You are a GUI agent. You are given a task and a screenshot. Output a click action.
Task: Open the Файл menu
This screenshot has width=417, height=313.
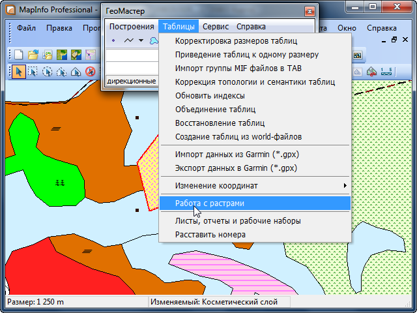(x=27, y=28)
